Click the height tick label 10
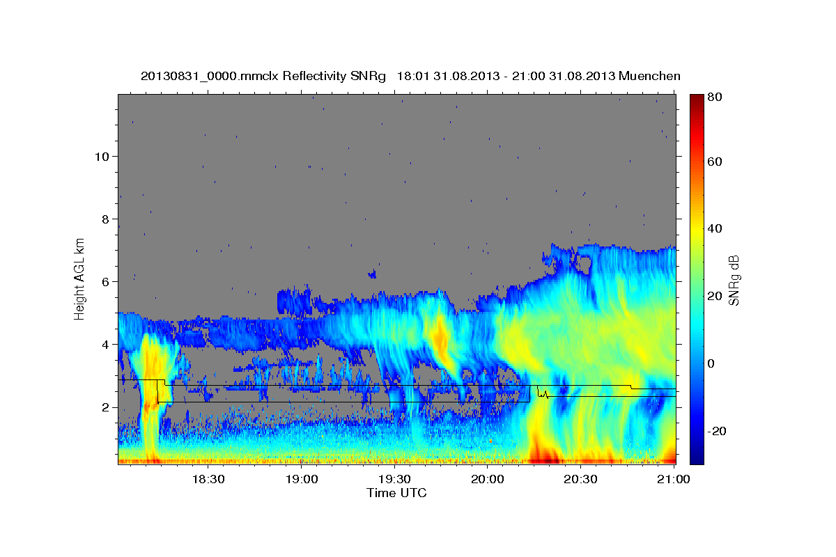This screenshot has height=557, width=836. 102,156
